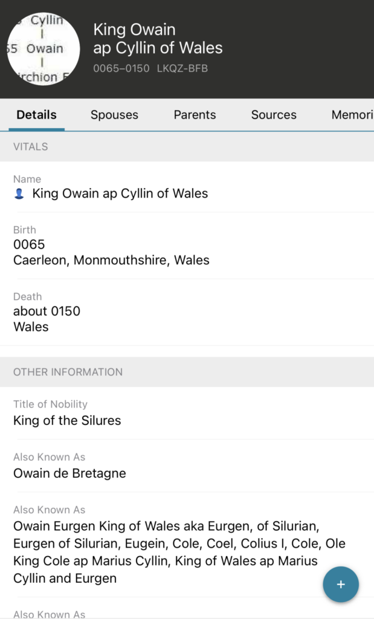The height and width of the screenshot is (619, 374).
Task: Open Title of Nobility King of the Silures
Action: (67, 420)
